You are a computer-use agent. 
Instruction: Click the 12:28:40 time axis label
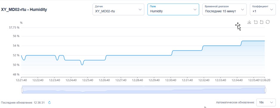point(137,80)
